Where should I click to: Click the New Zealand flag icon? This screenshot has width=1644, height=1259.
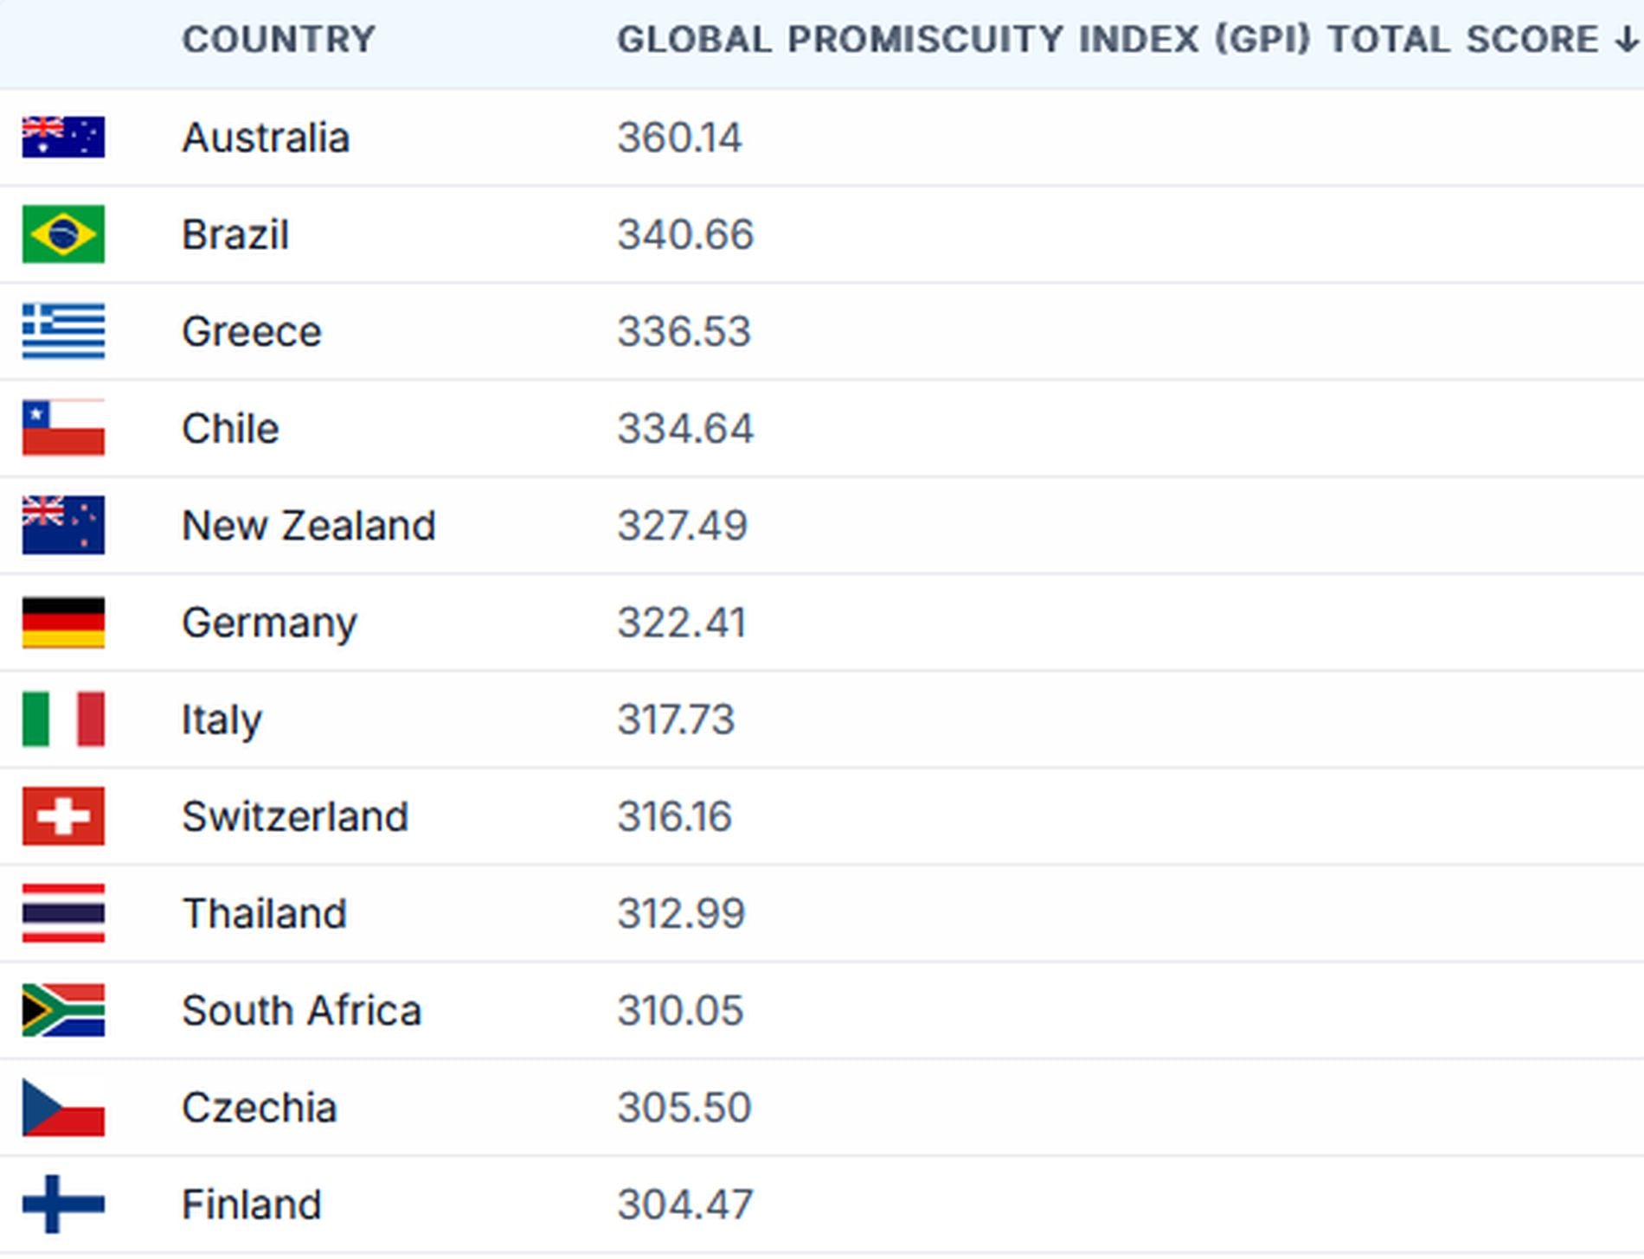(x=63, y=525)
